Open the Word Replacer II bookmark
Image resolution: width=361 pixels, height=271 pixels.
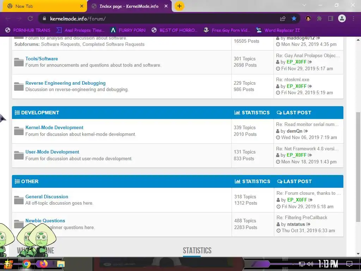(278, 30)
